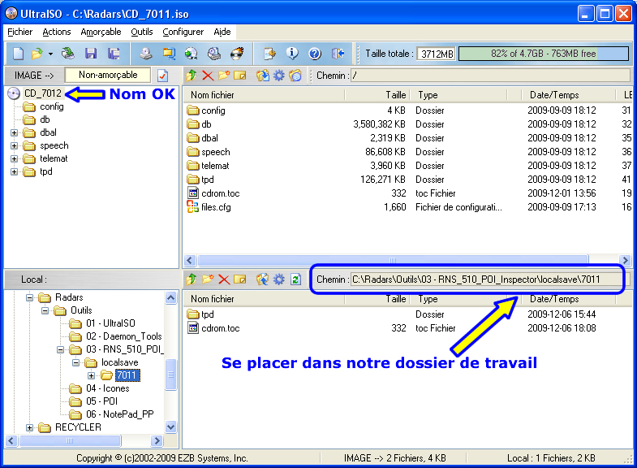Open the dropdown arrow next to Open icon
This screenshot has height=468, width=637.
click(x=50, y=54)
